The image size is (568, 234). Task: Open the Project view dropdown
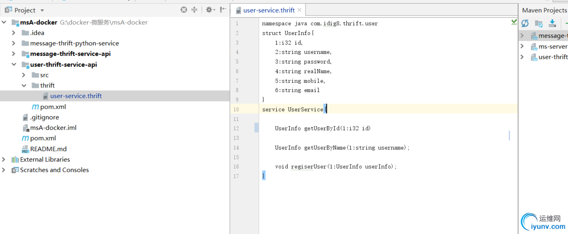(42, 10)
